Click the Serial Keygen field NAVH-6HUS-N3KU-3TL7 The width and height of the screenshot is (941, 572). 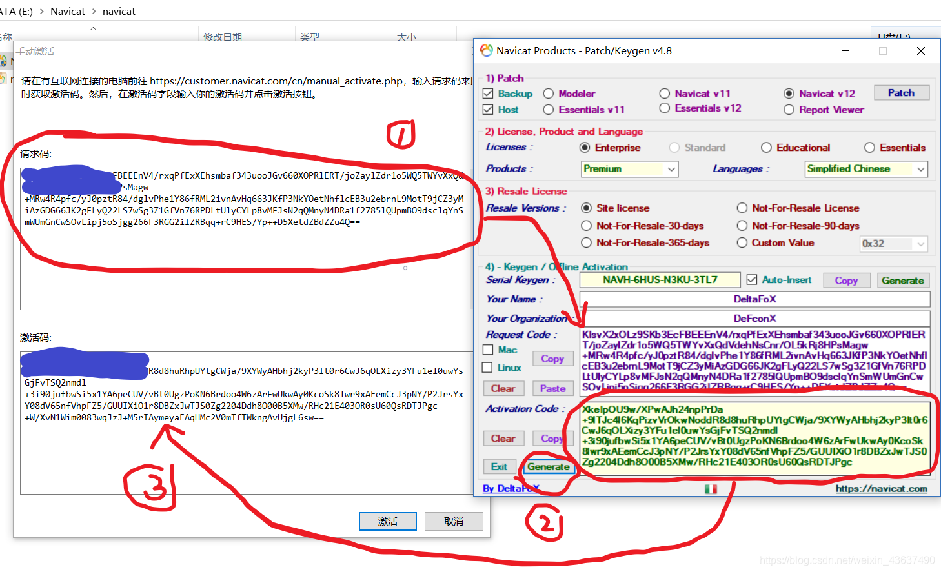660,280
